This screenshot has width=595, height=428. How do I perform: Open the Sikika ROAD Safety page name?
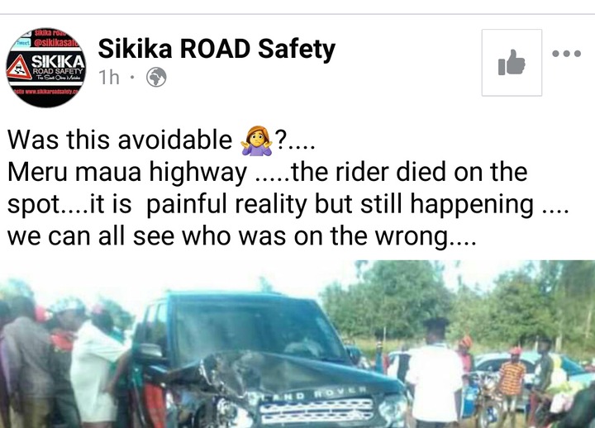[x=217, y=50]
